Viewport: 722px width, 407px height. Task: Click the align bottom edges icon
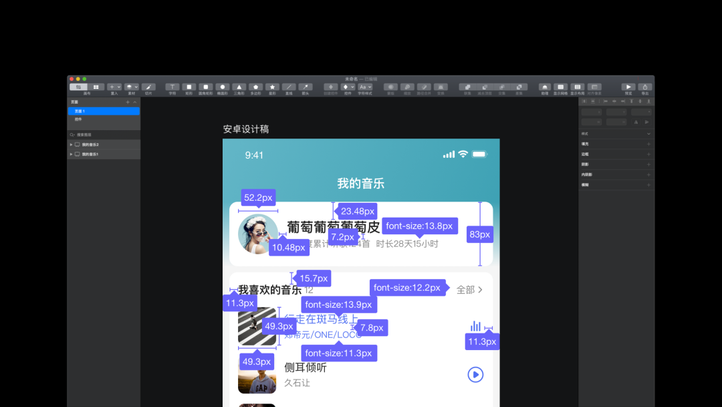point(648,101)
